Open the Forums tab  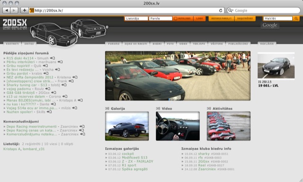114,44
